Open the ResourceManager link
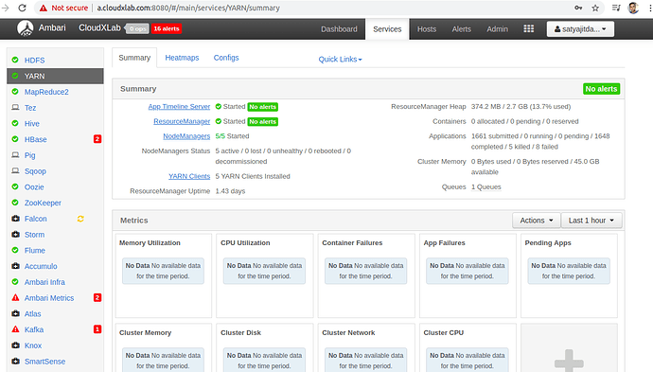This screenshot has height=372, width=653. click(182, 121)
